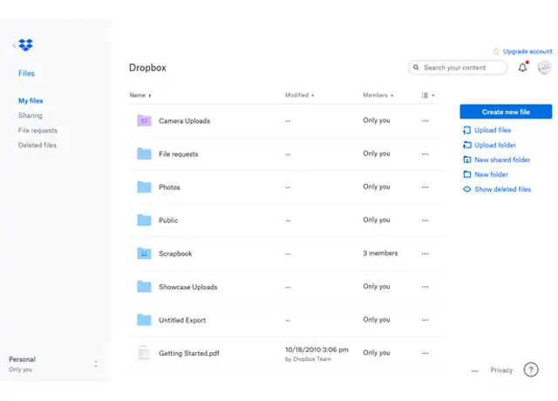558x401 pixels.
Task: Expand the Personal account switcher
Action: [95, 364]
